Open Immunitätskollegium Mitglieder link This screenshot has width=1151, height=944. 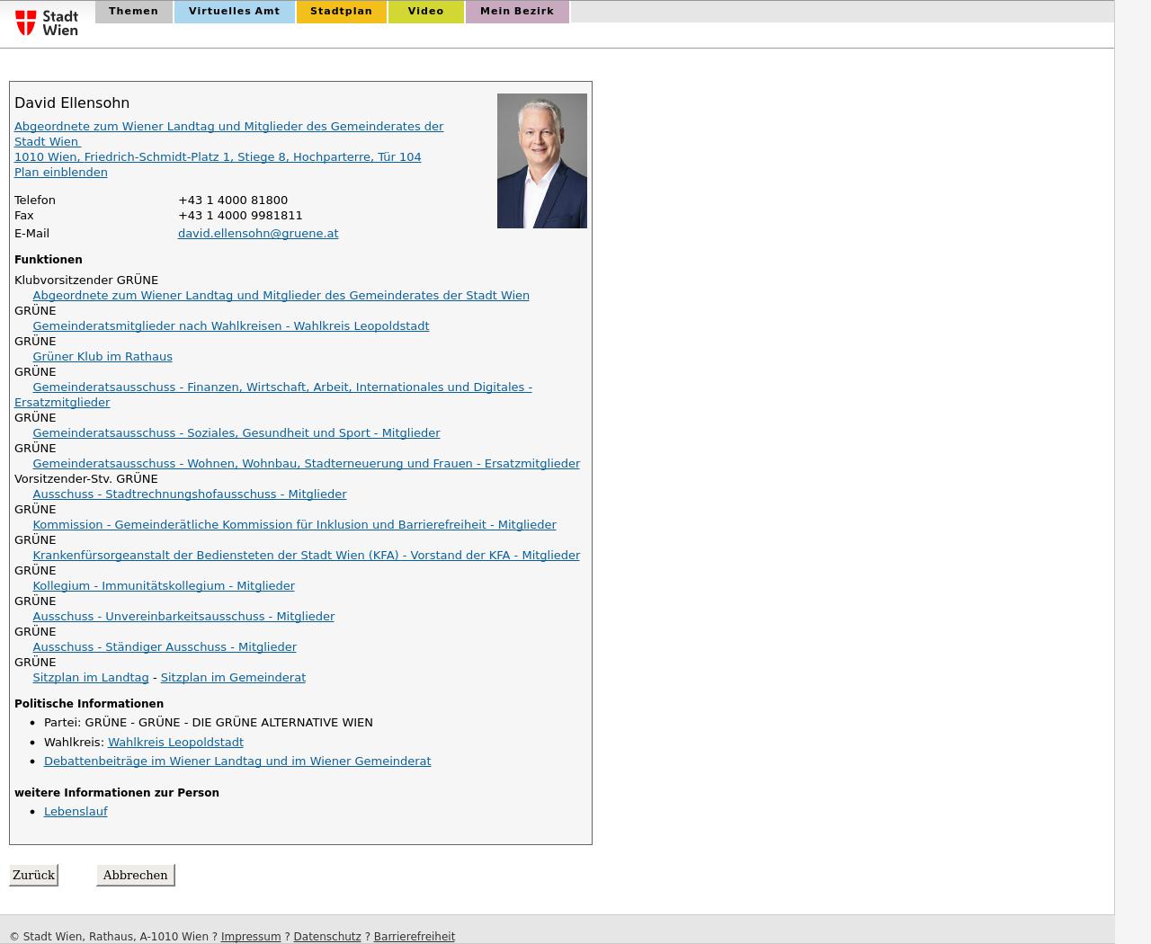click(164, 586)
